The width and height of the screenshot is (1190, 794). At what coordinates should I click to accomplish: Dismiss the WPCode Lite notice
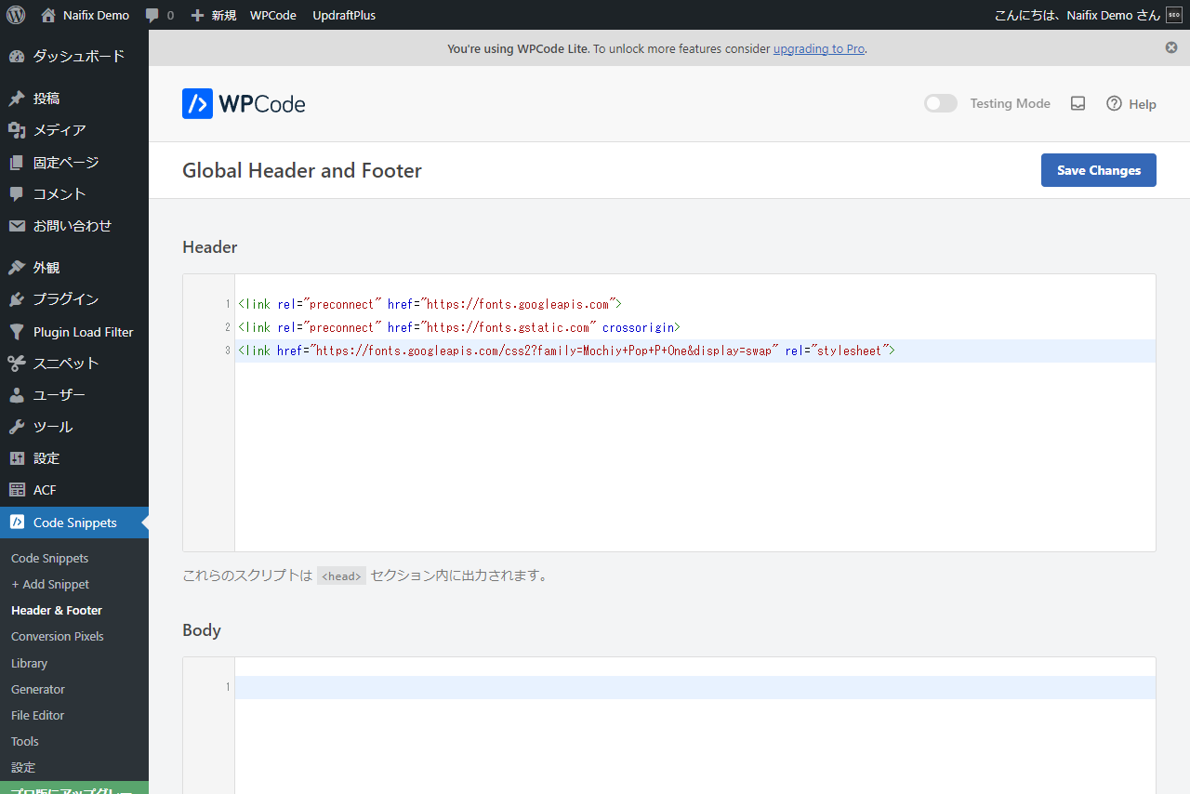1171,47
